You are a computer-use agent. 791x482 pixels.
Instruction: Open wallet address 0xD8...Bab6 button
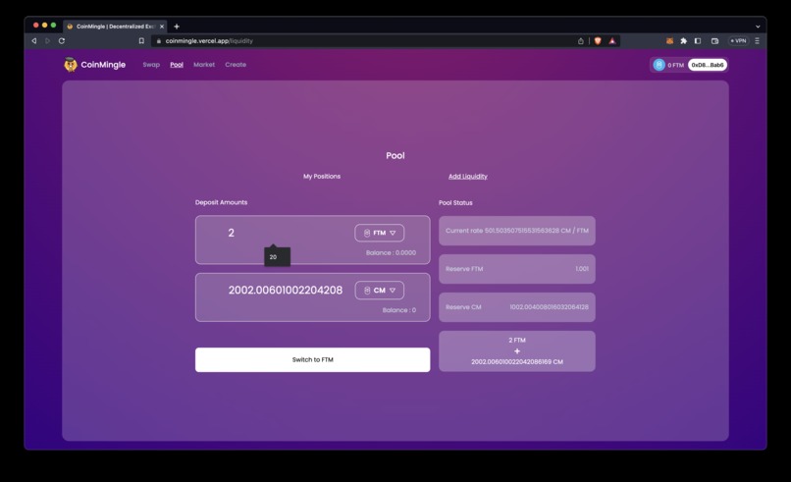pos(708,65)
